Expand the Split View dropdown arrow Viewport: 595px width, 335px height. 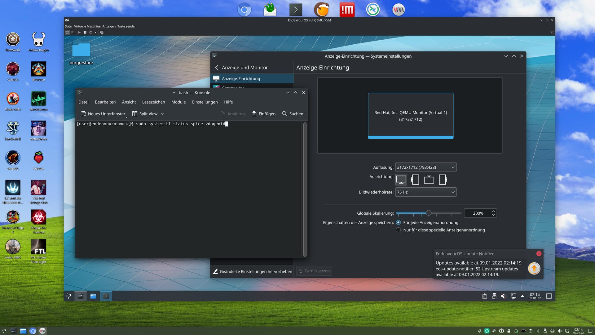[163, 114]
